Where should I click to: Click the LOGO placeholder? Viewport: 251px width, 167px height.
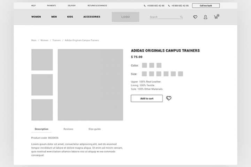[125, 17]
